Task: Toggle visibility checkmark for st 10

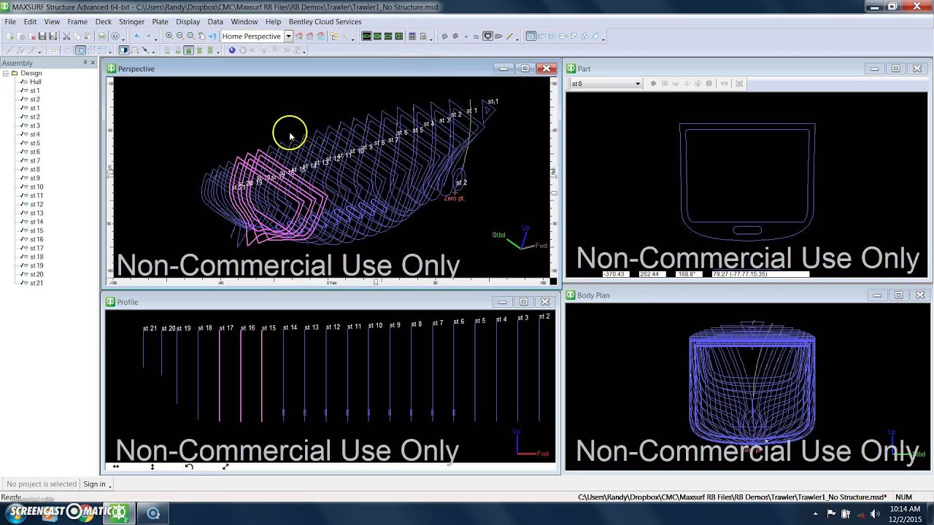Action: [23, 187]
